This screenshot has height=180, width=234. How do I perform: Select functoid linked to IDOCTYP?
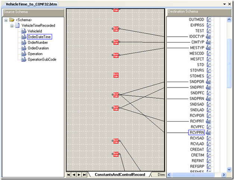point(116,29)
